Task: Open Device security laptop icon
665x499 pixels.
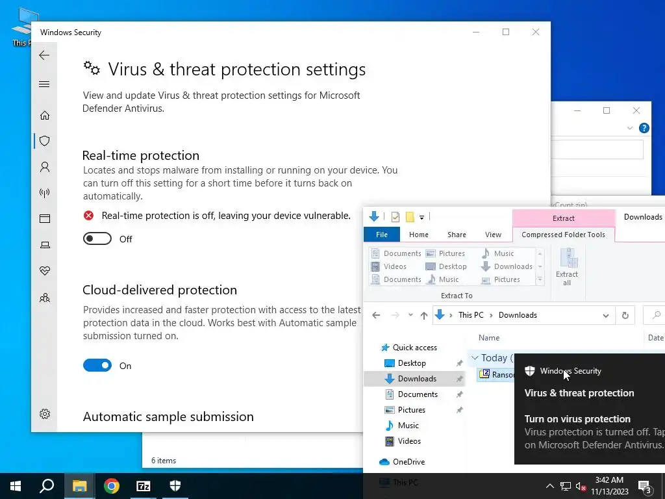Action: click(x=45, y=245)
